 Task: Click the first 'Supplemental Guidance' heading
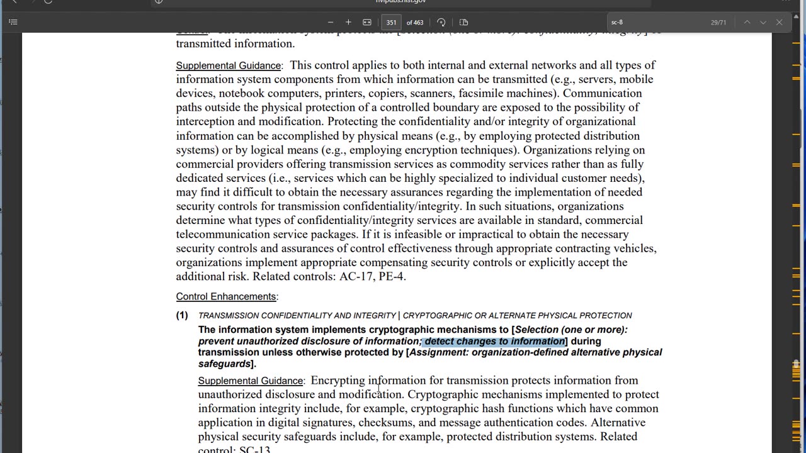[x=229, y=65]
